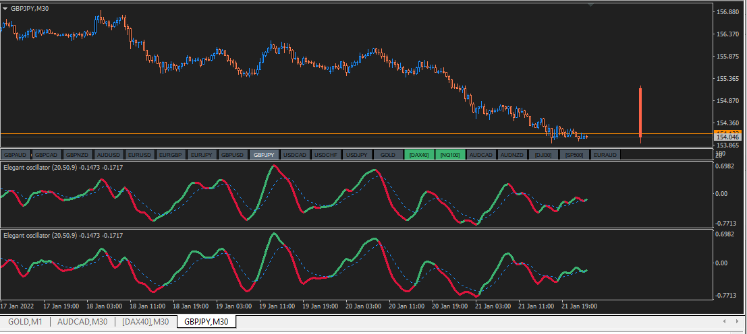Select the [DAX40],M30 chart tab
The width and height of the screenshot is (747, 334).
145,322
